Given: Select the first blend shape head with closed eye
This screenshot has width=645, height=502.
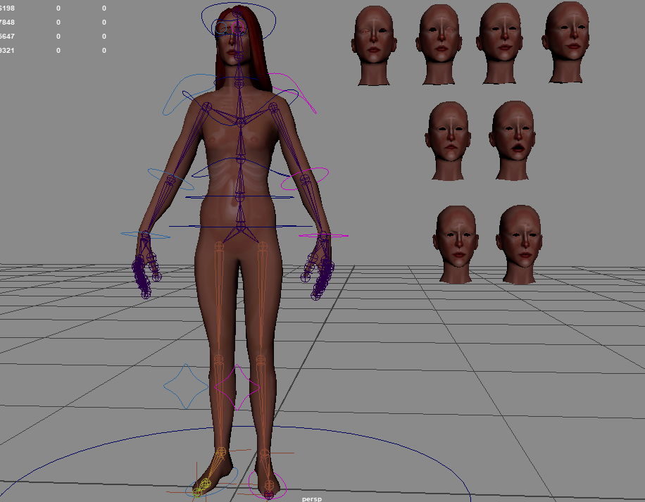Looking at the screenshot, I should (373, 45).
